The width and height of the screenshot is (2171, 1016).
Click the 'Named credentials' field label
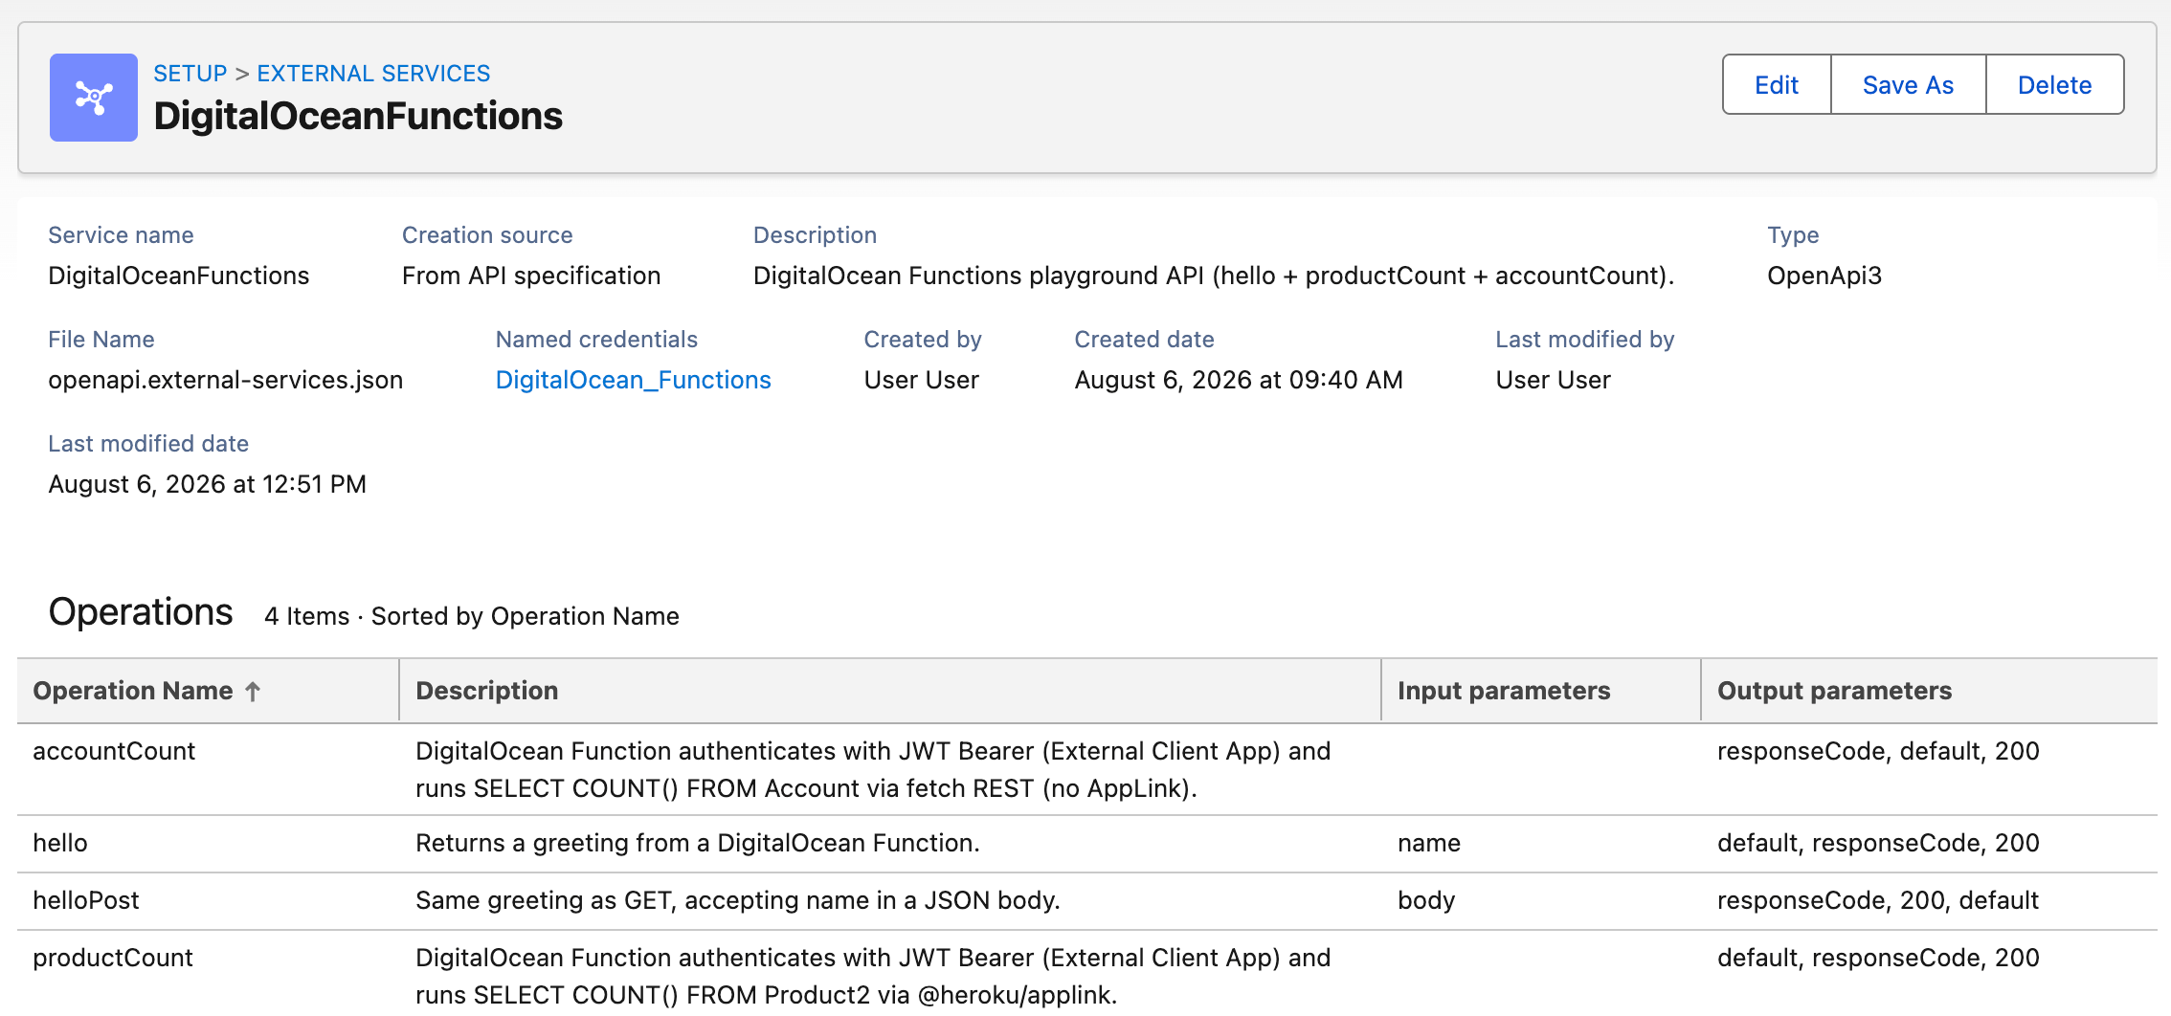pyautogui.click(x=596, y=340)
